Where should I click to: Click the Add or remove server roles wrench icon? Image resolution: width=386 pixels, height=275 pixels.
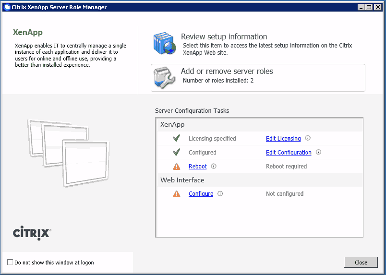click(x=165, y=78)
